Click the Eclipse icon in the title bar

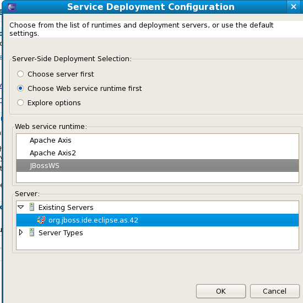point(12,7)
